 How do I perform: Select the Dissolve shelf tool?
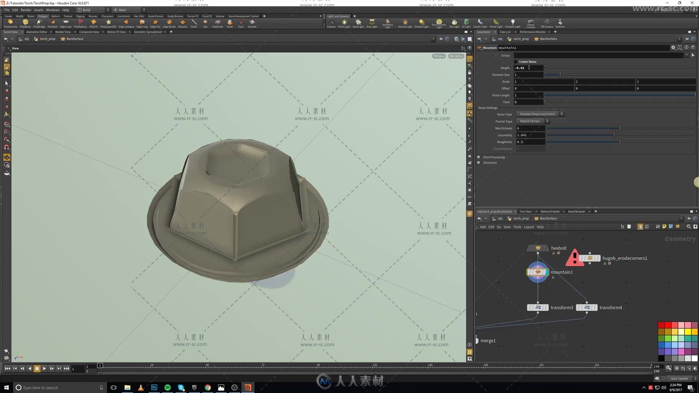point(183,24)
